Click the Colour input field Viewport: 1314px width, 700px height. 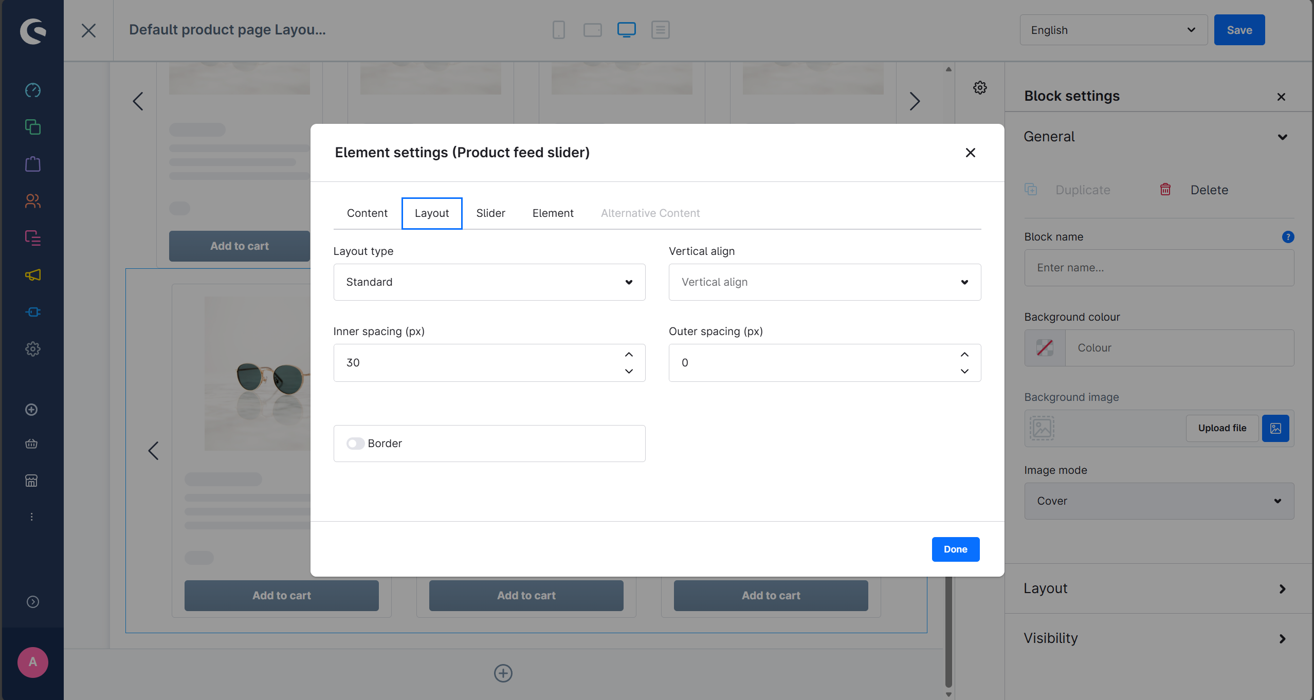1179,348
